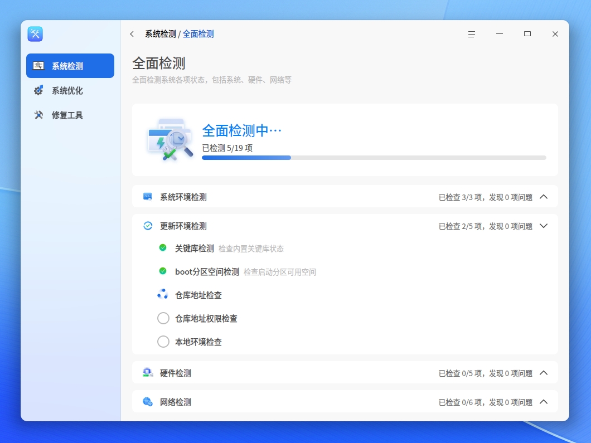Select 系统优化 in sidebar
Screen dimensions: 591x443
pyautogui.click(x=70, y=90)
